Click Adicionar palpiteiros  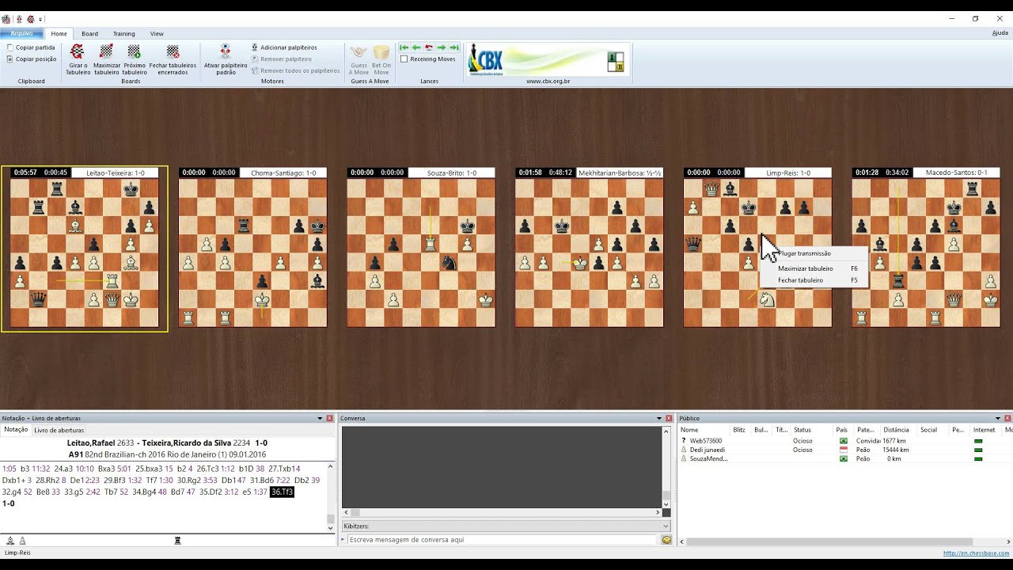click(284, 47)
